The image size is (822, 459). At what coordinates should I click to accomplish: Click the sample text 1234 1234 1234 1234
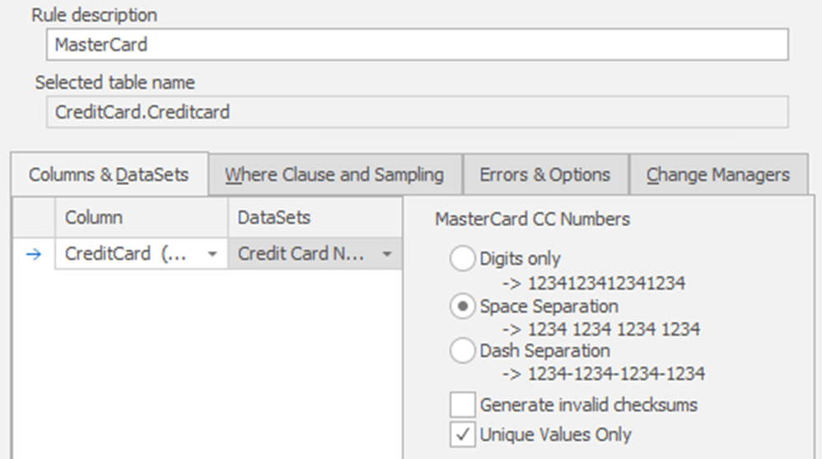click(614, 329)
